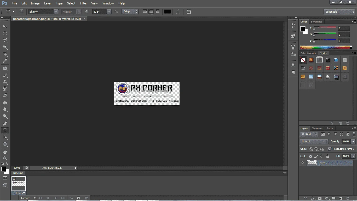
Task: Click the frame delay 0 sec.
Action: 20,193
